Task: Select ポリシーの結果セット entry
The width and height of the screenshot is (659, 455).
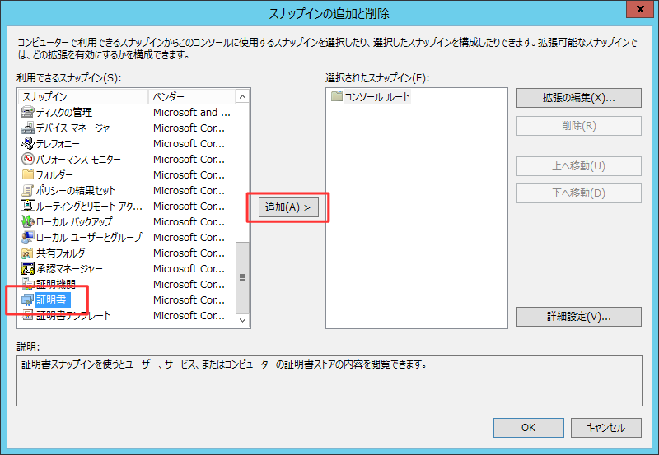Action: pyautogui.click(x=76, y=191)
